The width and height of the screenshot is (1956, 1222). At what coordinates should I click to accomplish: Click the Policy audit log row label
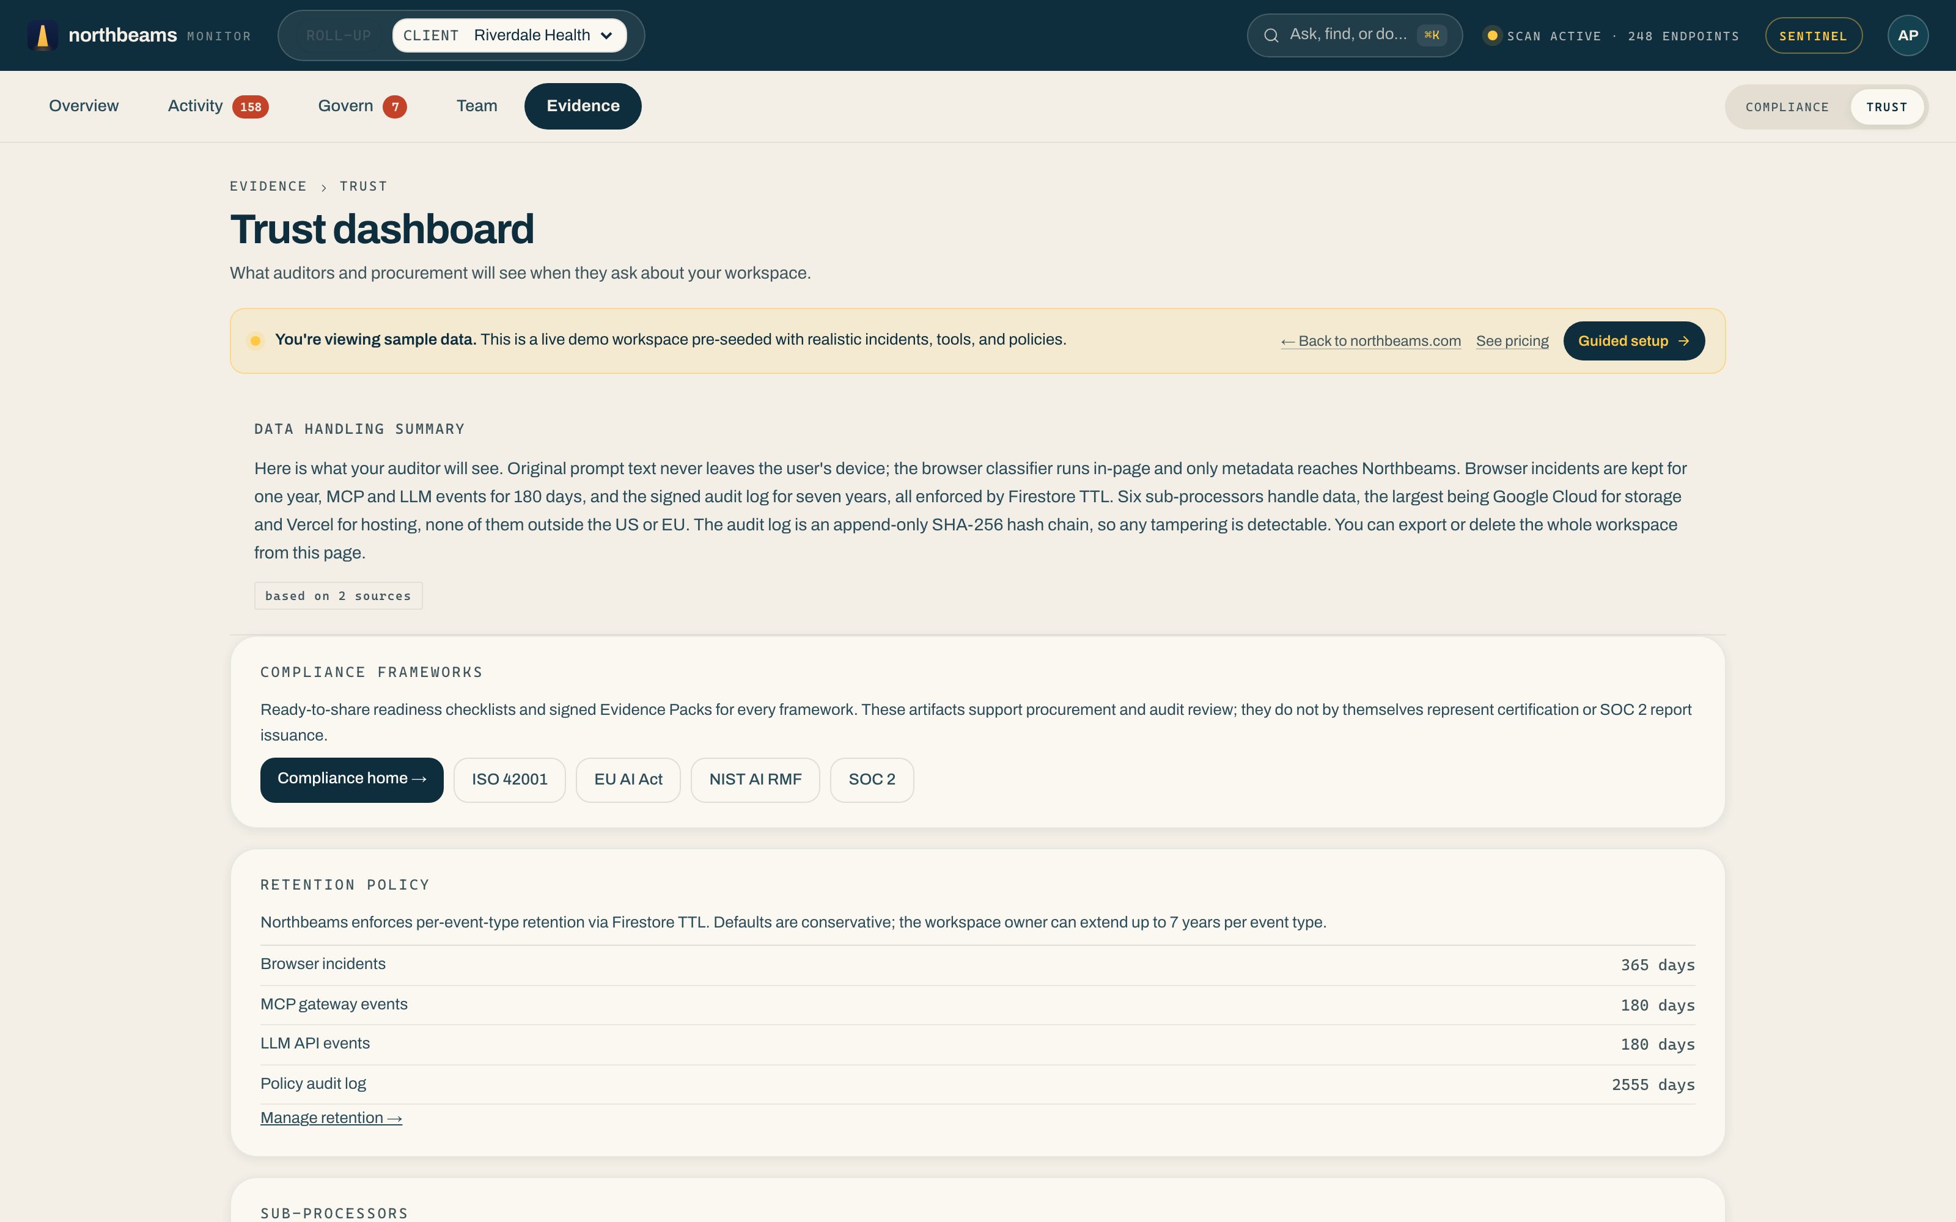(x=313, y=1084)
